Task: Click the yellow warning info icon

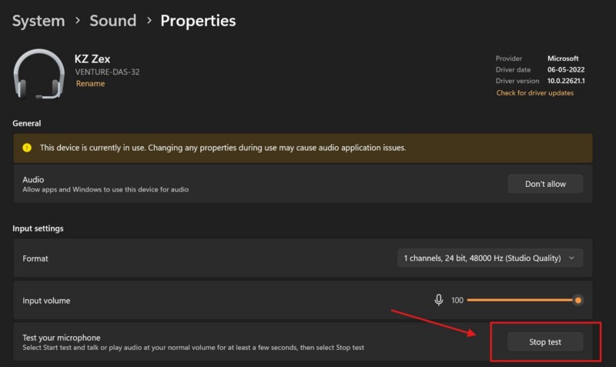Action: pos(27,148)
